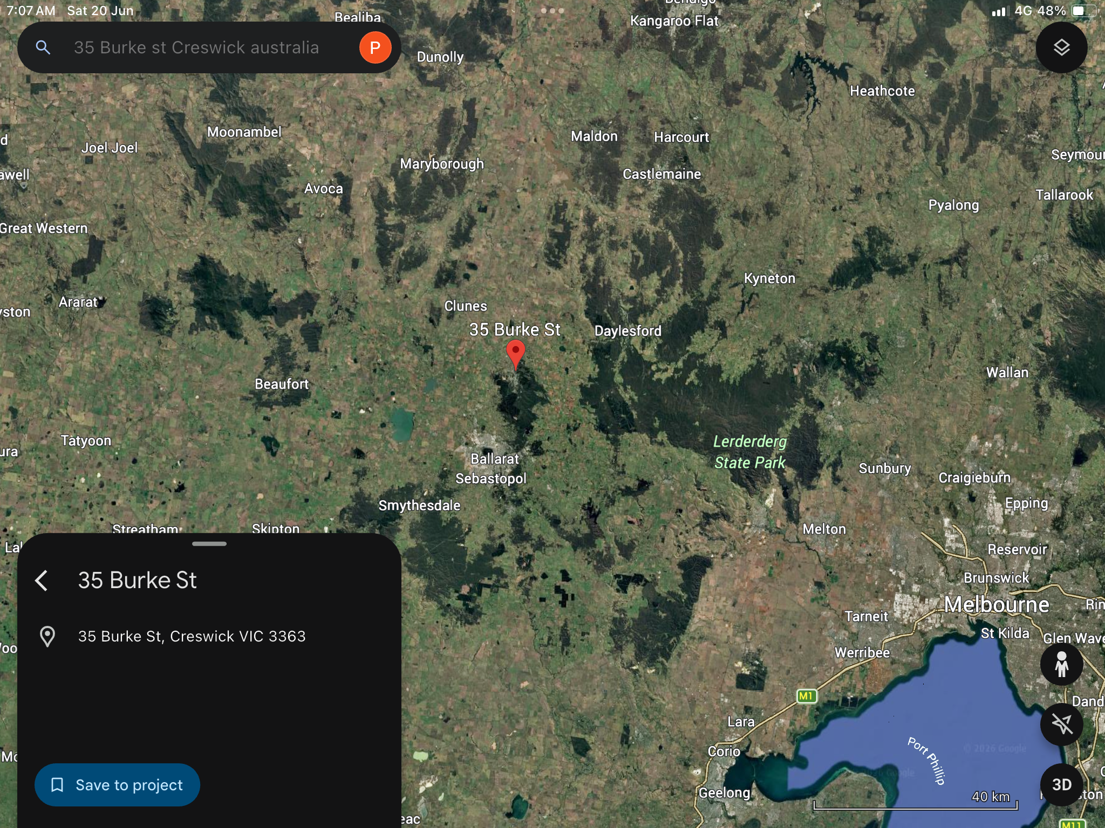Tap the Geelong city label
Screen dimensions: 1105x828
tap(725, 793)
